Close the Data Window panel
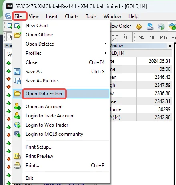Viewport: 176px width, 185px height. [170, 46]
